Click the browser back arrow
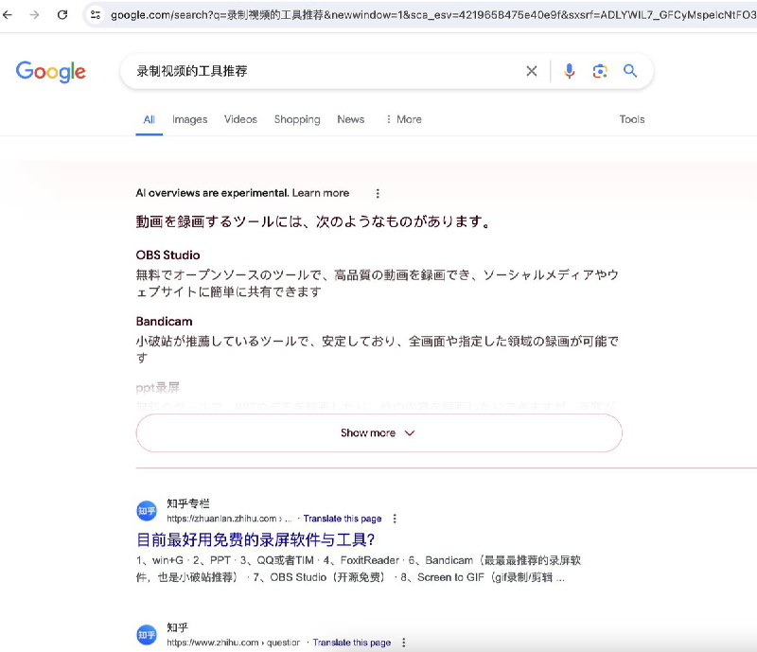 click(9, 15)
